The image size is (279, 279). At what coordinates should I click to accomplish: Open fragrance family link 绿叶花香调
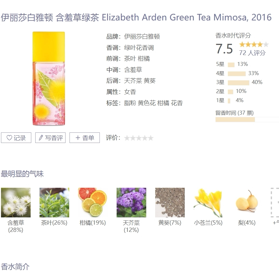[139, 48]
